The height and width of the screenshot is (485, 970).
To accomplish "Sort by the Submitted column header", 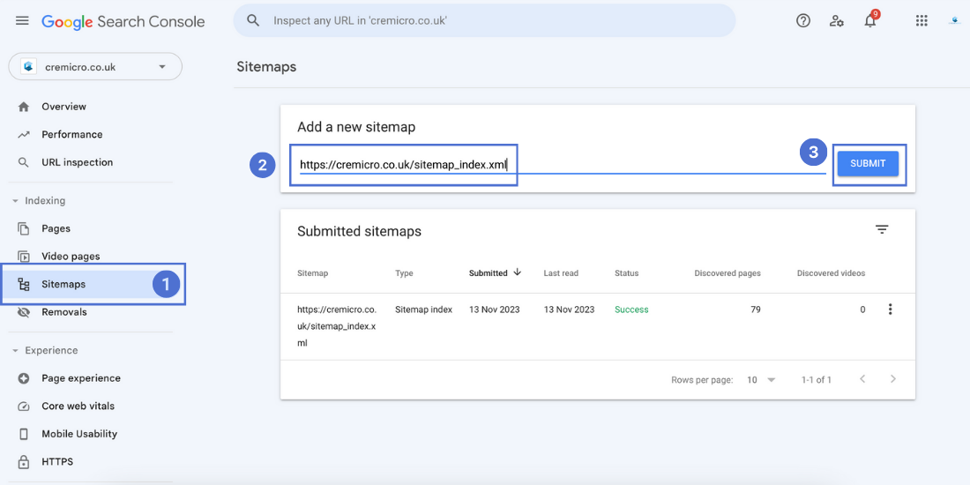I will pos(489,272).
